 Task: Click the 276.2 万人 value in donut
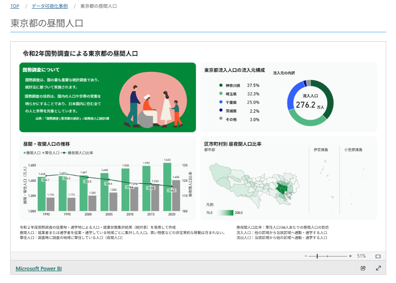pyautogui.click(x=310, y=105)
